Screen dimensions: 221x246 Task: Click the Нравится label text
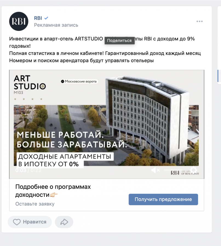[35, 222]
